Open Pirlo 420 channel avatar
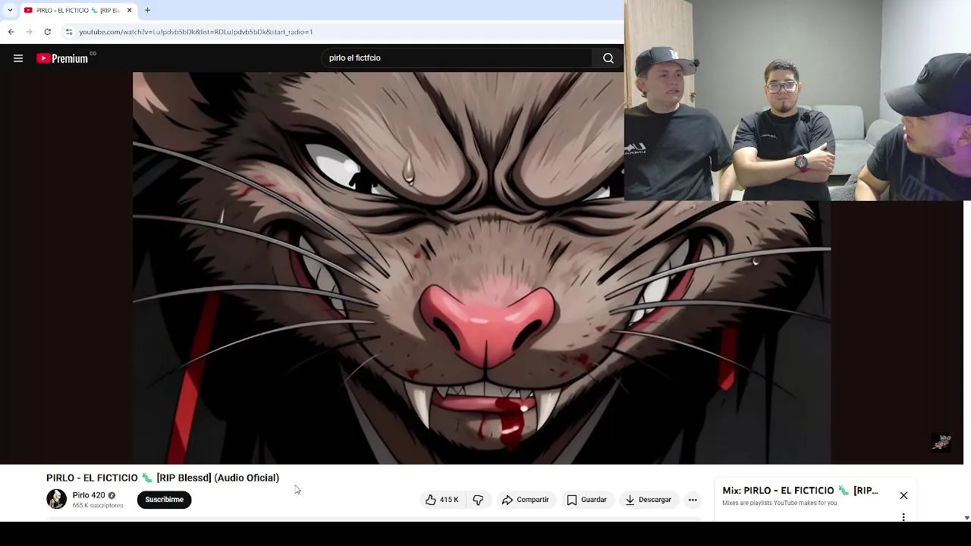 pyautogui.click(x=56, y=499)
